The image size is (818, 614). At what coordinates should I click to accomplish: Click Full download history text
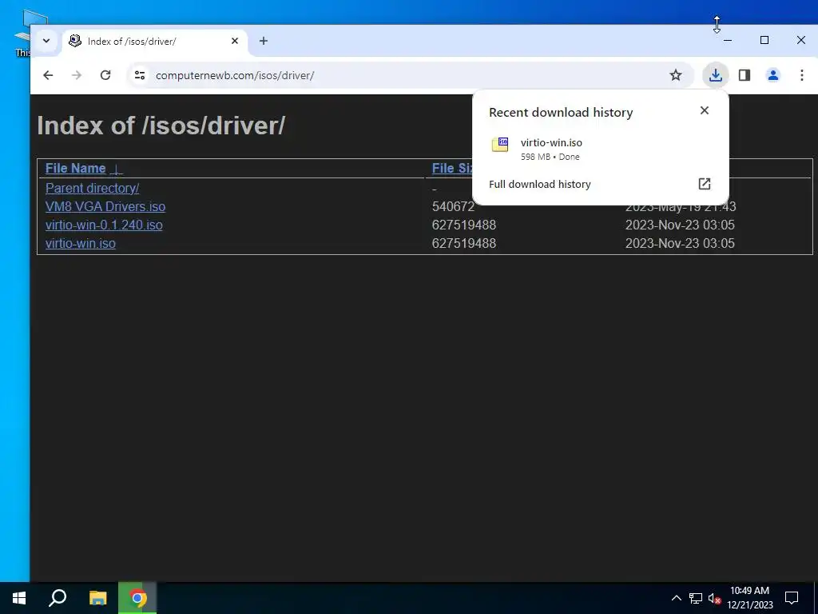coord(539,185)
